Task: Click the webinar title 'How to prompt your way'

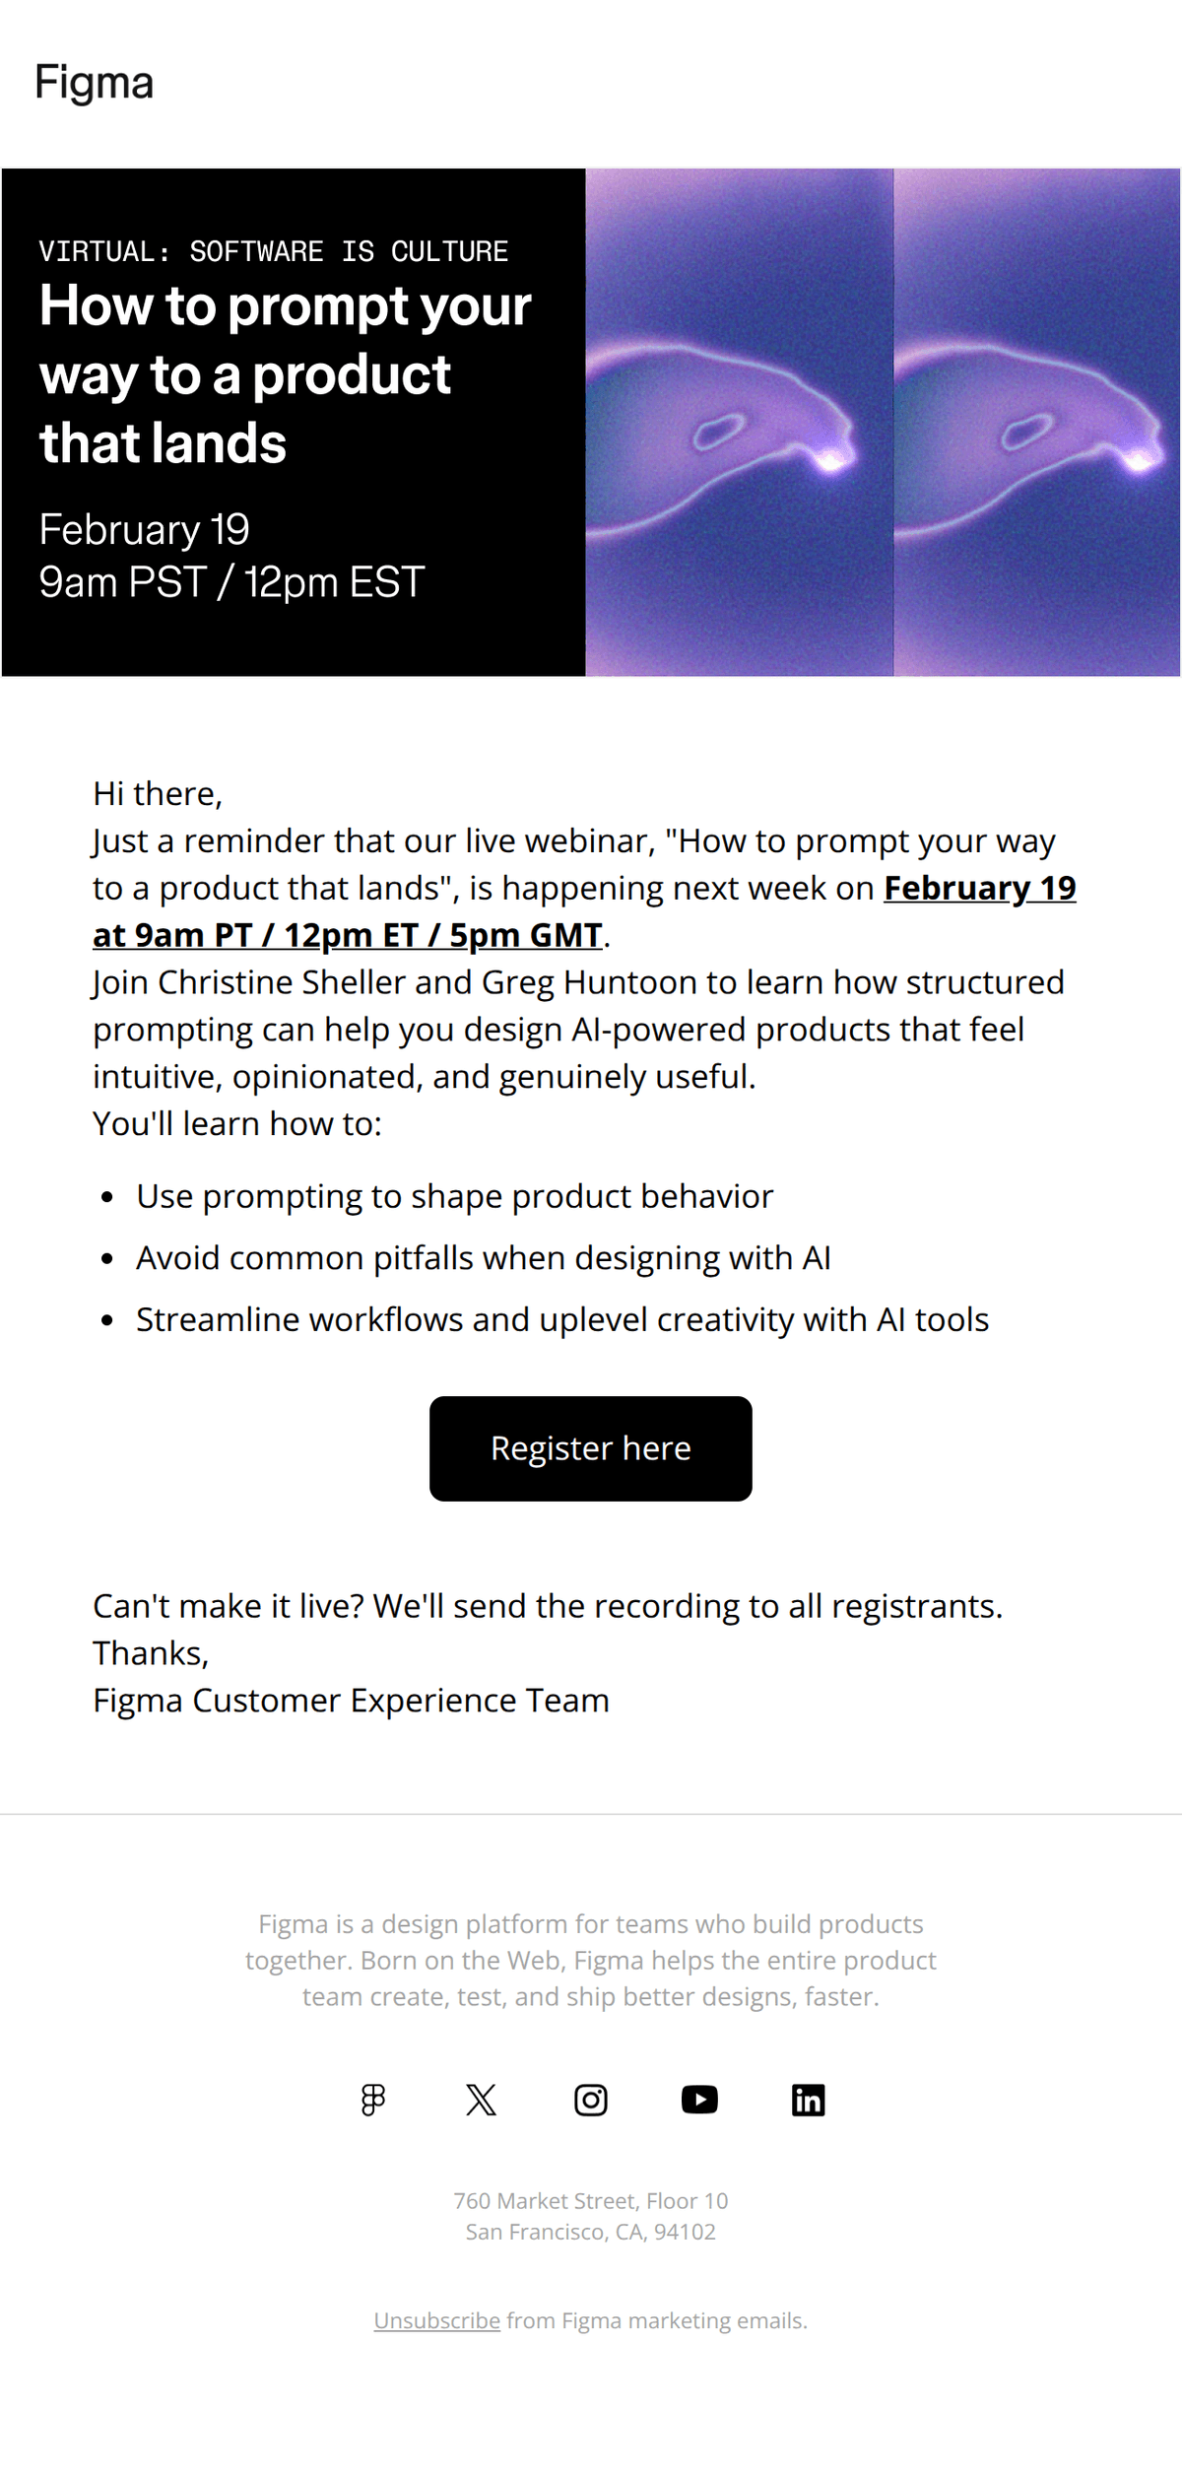Action: (x=285, y=305)
